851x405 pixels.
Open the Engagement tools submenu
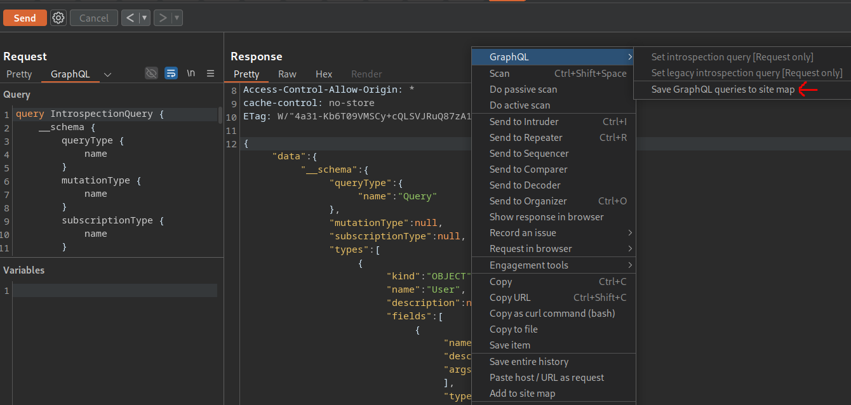point(529,265)
